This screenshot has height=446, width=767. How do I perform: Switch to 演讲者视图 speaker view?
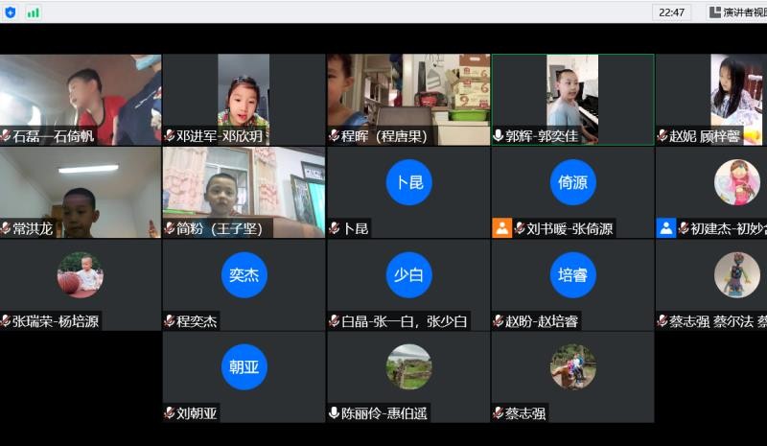pyautogui.click(x=736, y=12)
